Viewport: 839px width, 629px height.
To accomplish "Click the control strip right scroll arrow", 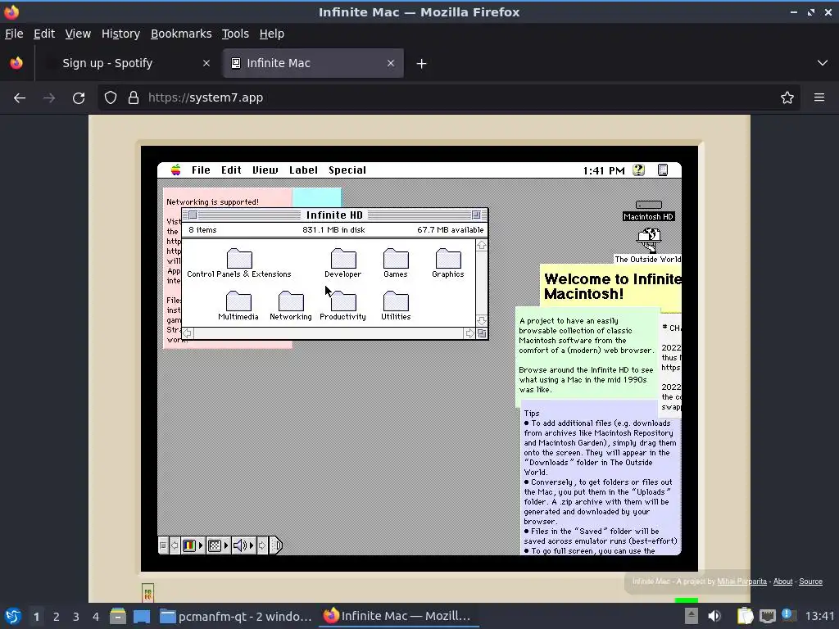I will [262, 545].
